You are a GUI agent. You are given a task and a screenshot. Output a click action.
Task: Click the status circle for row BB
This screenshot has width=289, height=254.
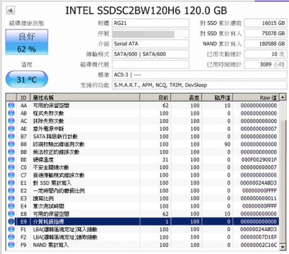11,152
